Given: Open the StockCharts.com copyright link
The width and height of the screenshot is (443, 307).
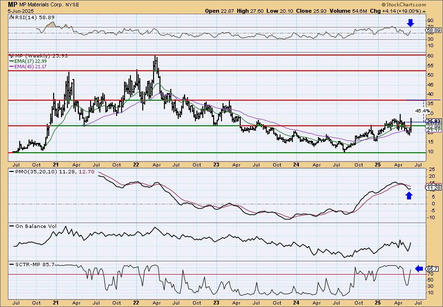Looking at the screenshot, I should pyautogui.click(x=404, y=5).
